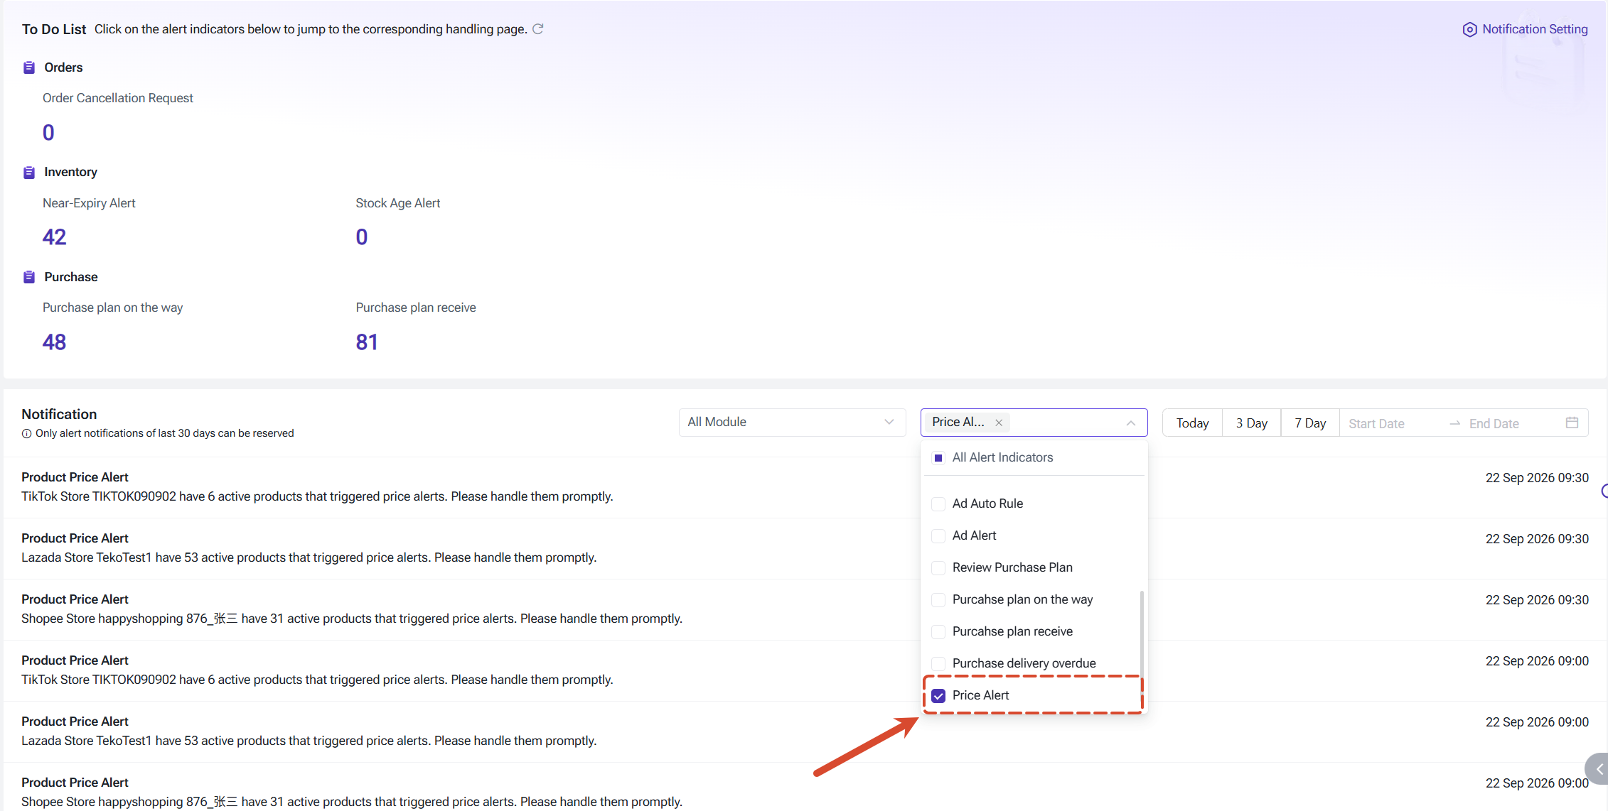This screenshot has height=811, width=1608.
Task: Tick the Review Purchase Plan checkbox
Action: tap(938, 567)
